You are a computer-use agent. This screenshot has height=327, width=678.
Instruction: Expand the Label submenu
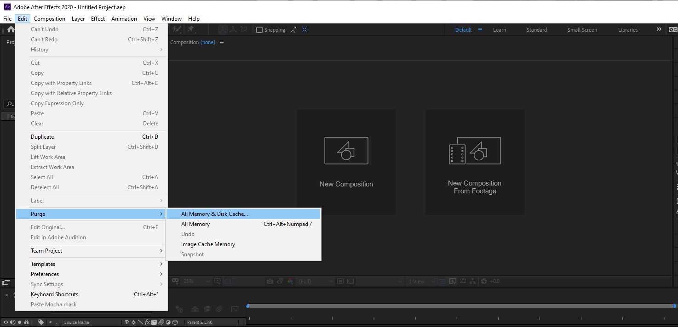(x=92, y=201)
